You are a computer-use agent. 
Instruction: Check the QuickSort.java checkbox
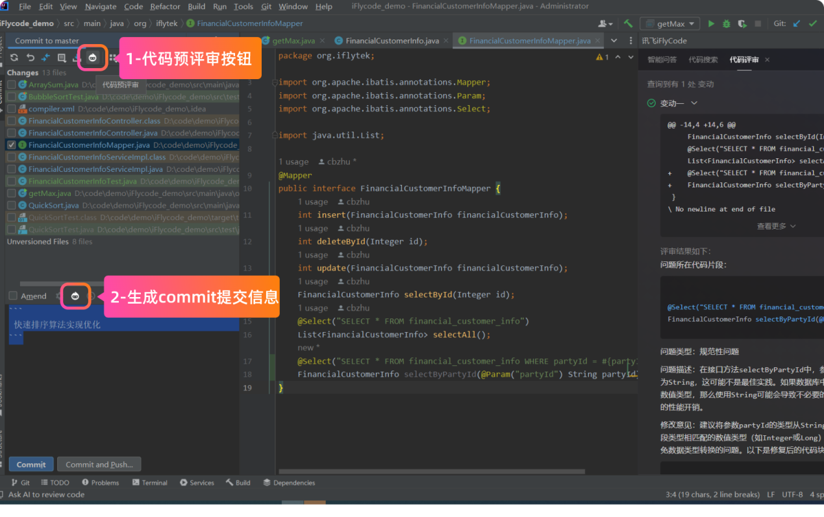coord(12,206)
